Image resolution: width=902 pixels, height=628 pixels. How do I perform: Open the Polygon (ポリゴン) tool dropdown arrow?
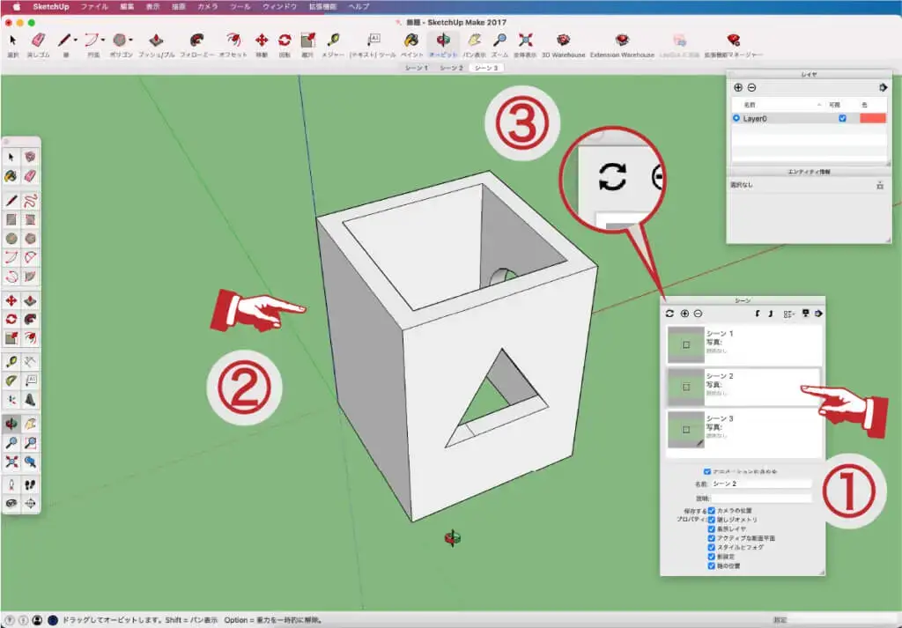point(131,41)
